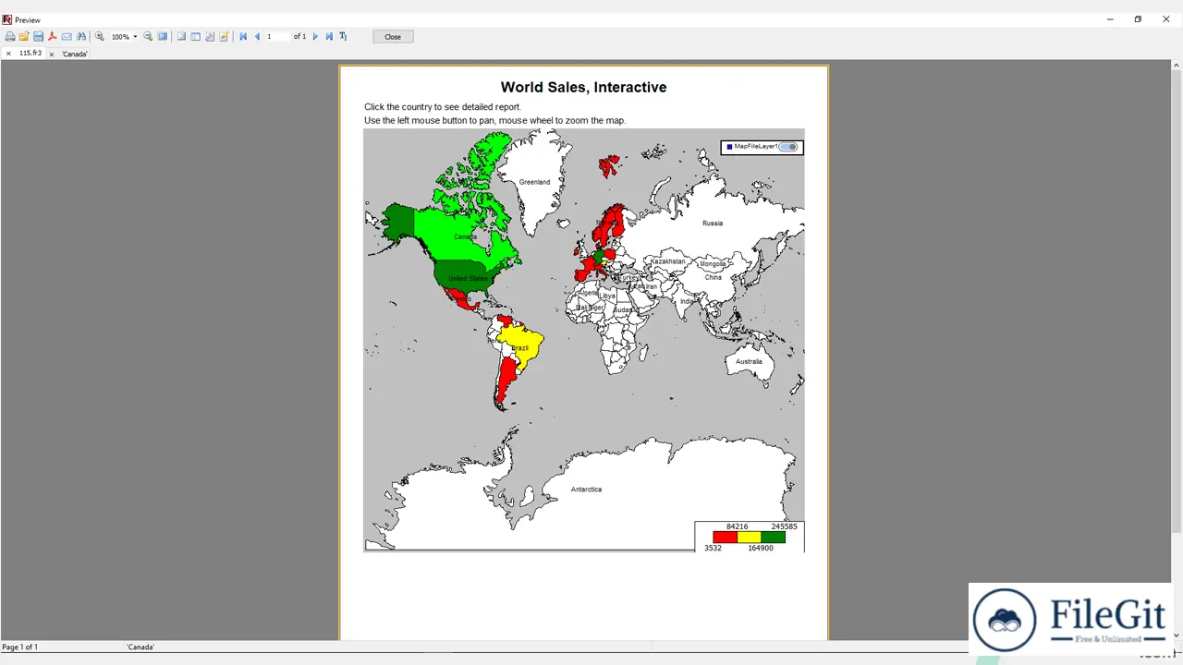The height and width of the screenshot is (665, 1183).
Task: Click United States on the map
Action: (468, 278)
